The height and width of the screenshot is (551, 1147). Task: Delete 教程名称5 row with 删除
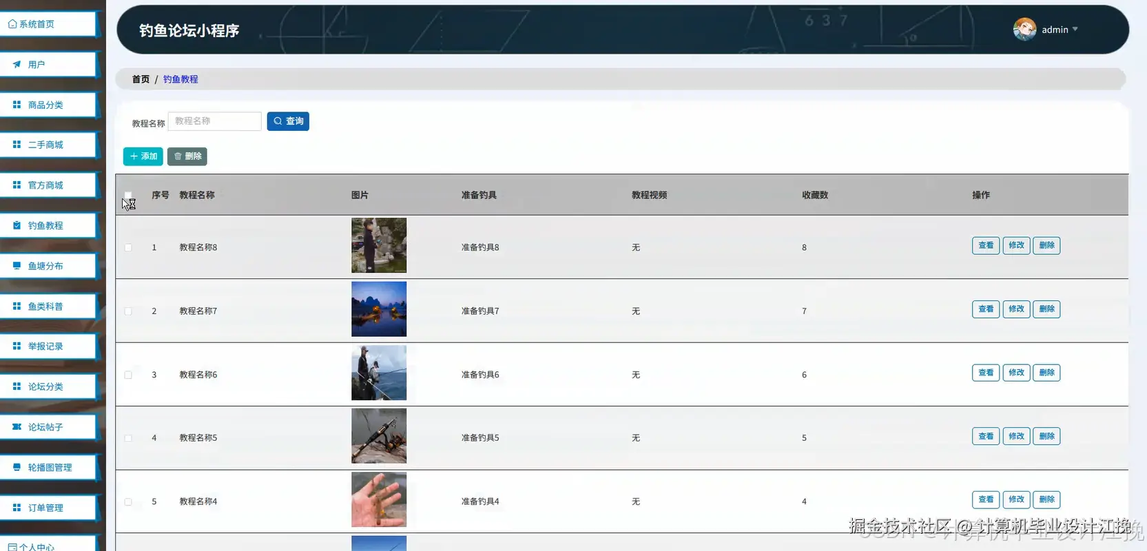coord(1046,436)
